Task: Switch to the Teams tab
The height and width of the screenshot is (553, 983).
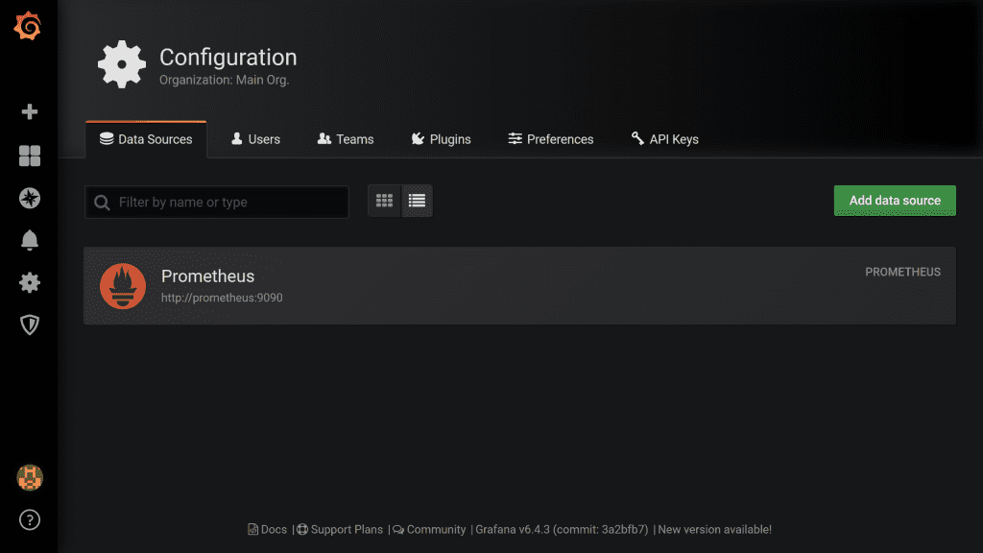Action: (x=345, y=139)
